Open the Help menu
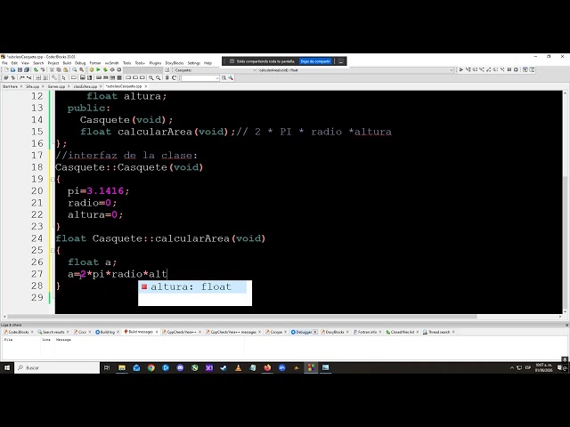 point(208,63)
